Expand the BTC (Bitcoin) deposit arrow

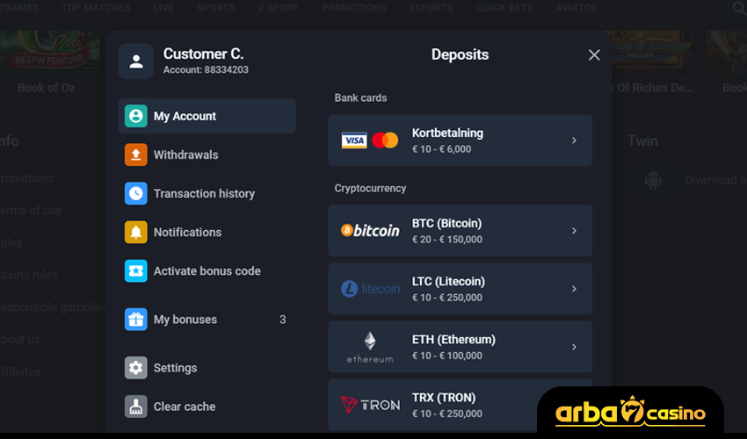coord(574,231)
